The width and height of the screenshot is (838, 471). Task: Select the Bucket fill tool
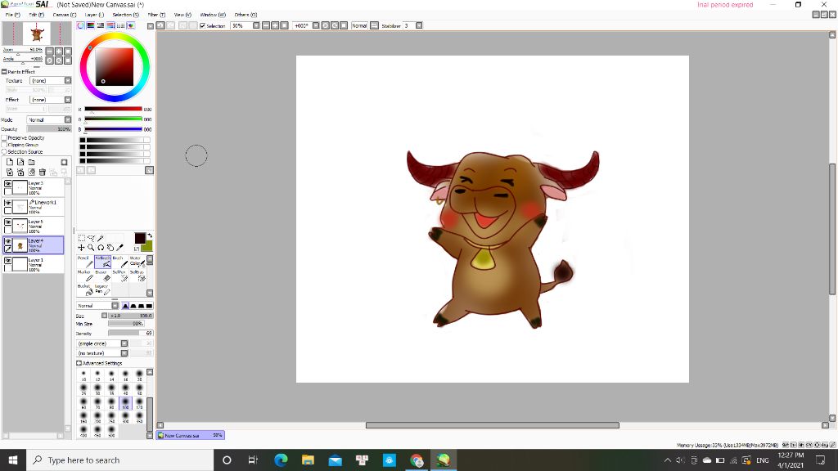tap(85, 289)
